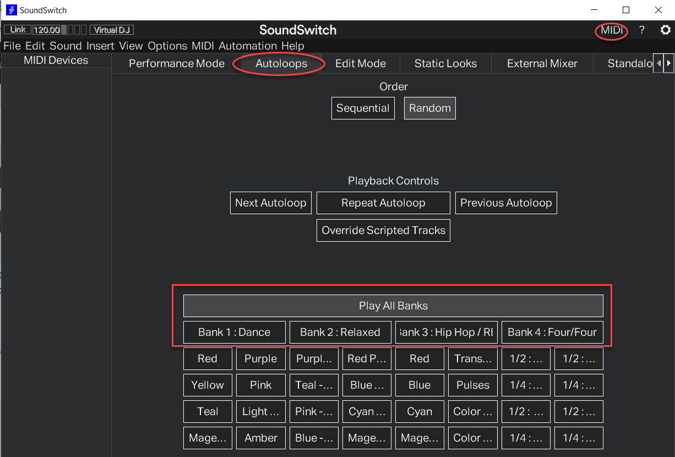This screenshot has width=675, height=457.
Task: Switch to the Autoloops tab
Action: [x=281, y=63]
